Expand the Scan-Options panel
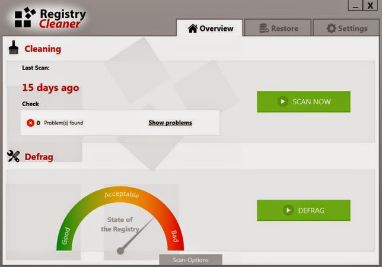Image resolution: width=382 pixels, height=267 pixels. [190, 260]
